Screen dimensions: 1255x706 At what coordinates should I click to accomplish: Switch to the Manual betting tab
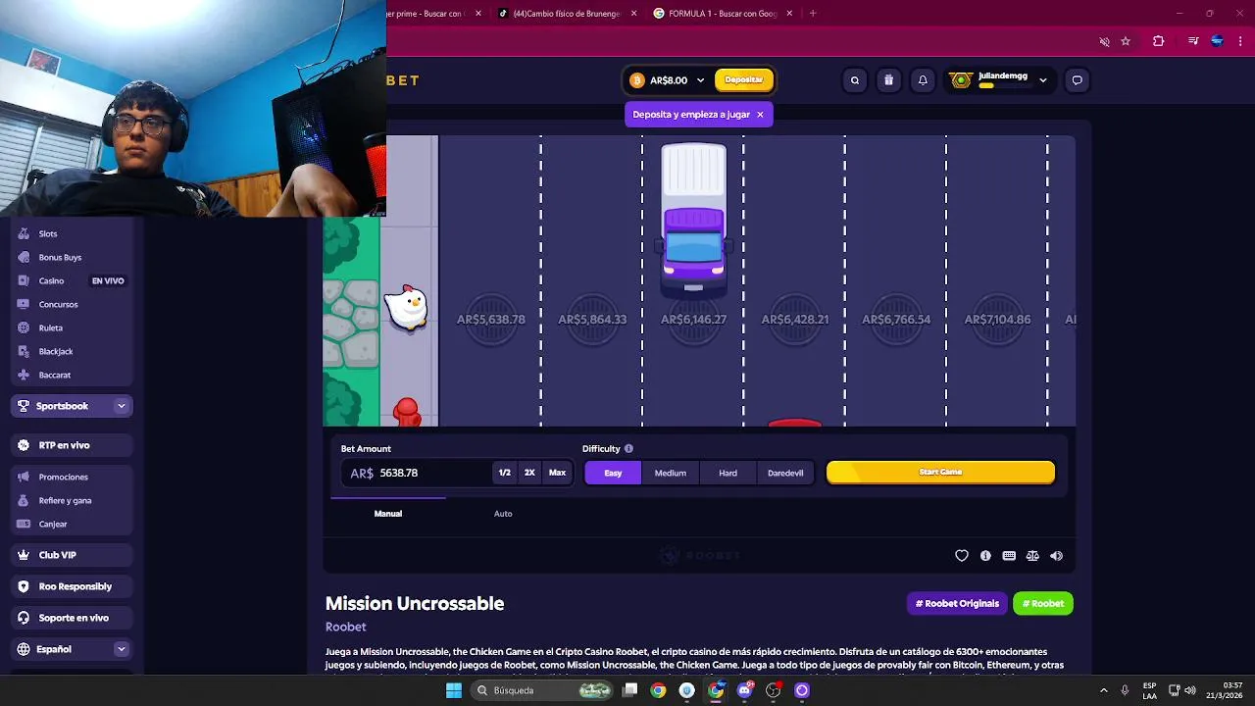pyautogui.click(x=388, y=514)
